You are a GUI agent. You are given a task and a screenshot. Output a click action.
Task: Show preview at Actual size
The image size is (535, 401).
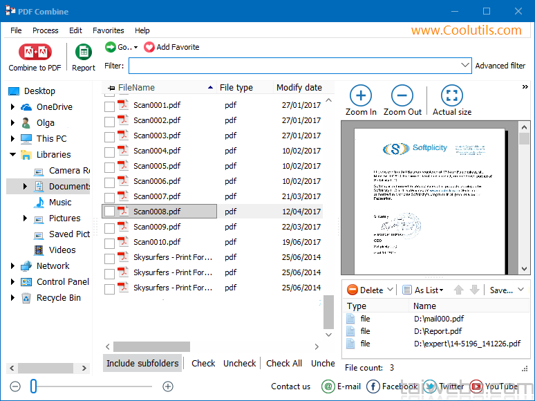[451, 95]
